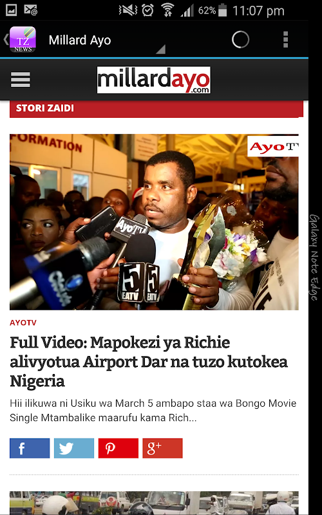Open the Richie airport interview thumbnail

point(154,222)
